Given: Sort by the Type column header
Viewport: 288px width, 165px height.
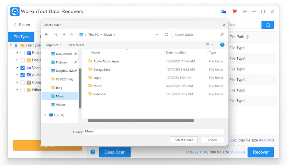Looking at the screenshot, I should tap(212, 52).
